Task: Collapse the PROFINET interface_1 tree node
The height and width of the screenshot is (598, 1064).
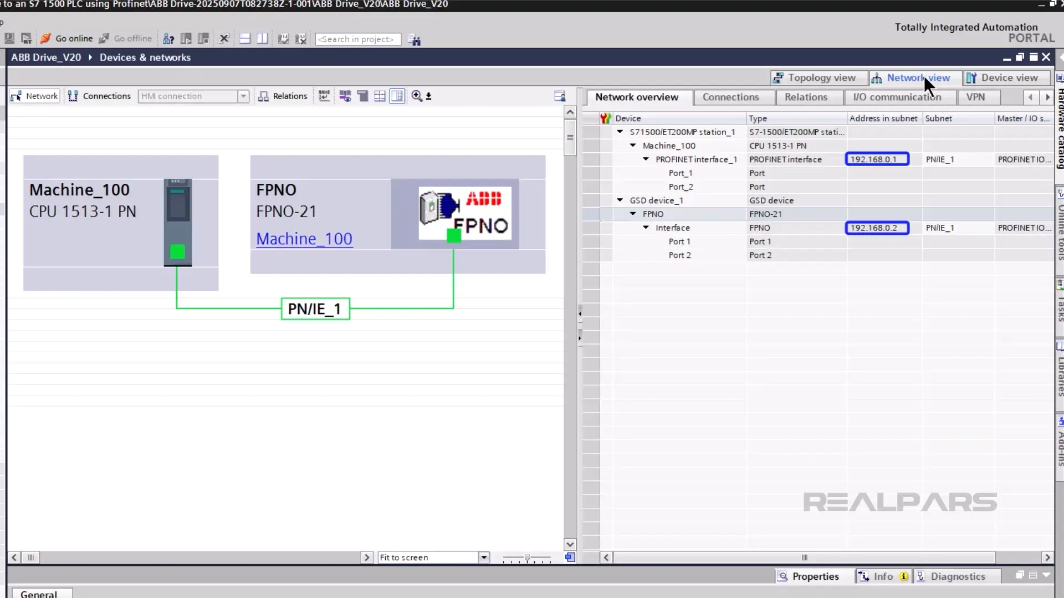Action: coord(646,159)
